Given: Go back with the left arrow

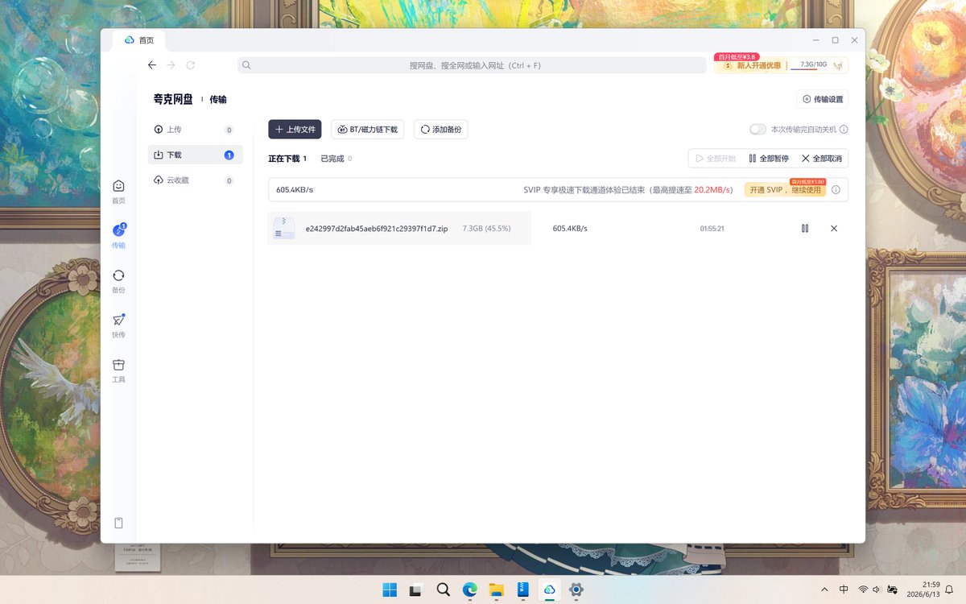Looking at the screenshot, I should pyautogui.click(x=152, y=65).
